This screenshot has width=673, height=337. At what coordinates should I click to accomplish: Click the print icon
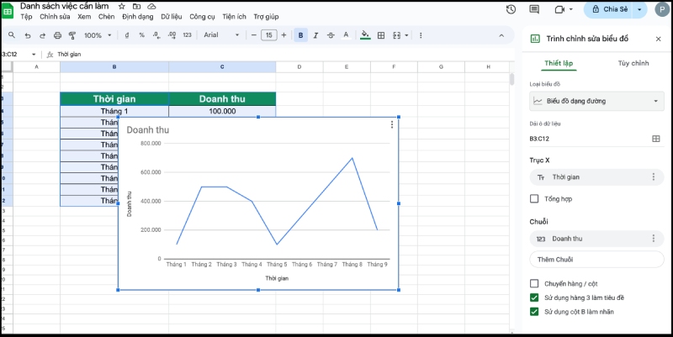coord(57,35)
